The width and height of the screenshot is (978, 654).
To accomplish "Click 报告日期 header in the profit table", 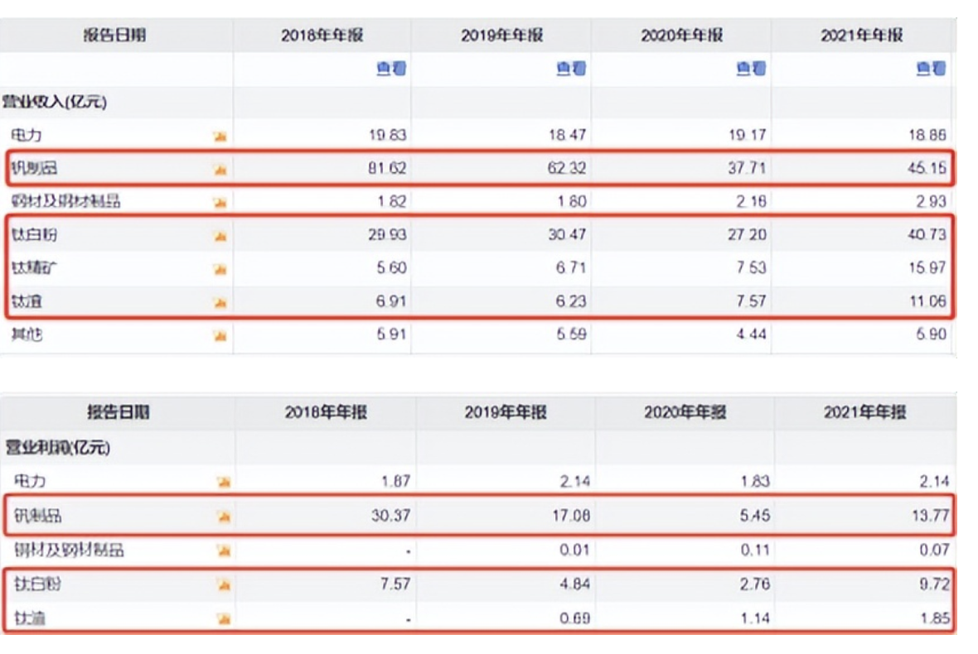I will (x=119, y=412).
